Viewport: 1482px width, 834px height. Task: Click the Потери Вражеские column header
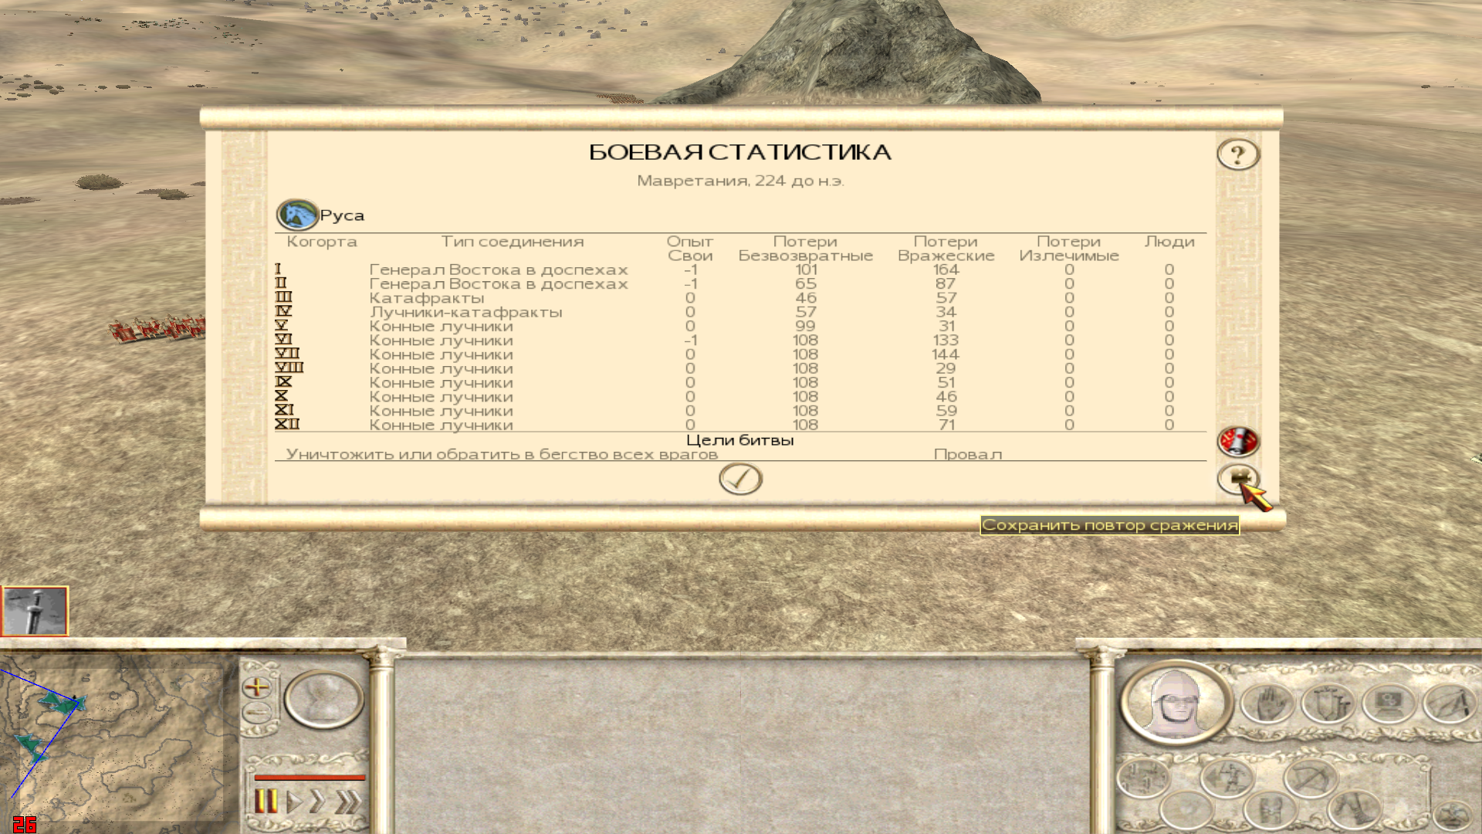(x=946, y=249)
